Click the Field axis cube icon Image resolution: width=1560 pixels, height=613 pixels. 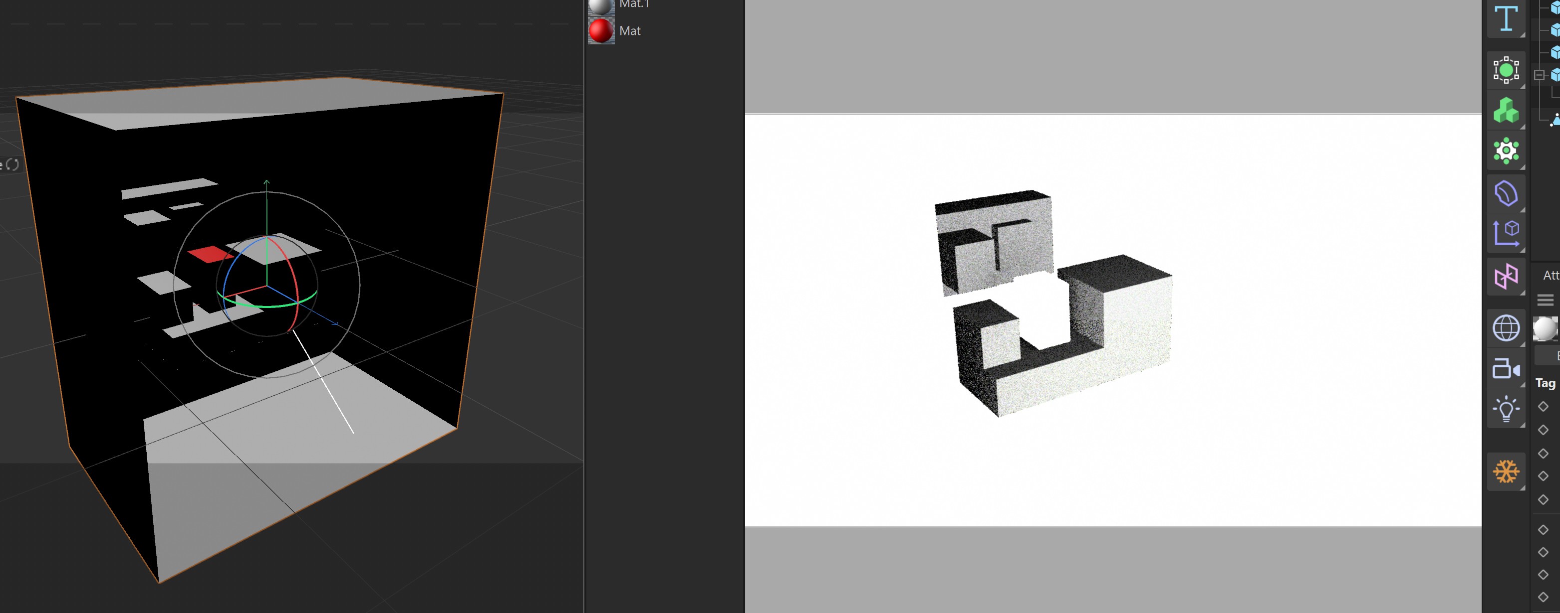[x=1506, y=233]
